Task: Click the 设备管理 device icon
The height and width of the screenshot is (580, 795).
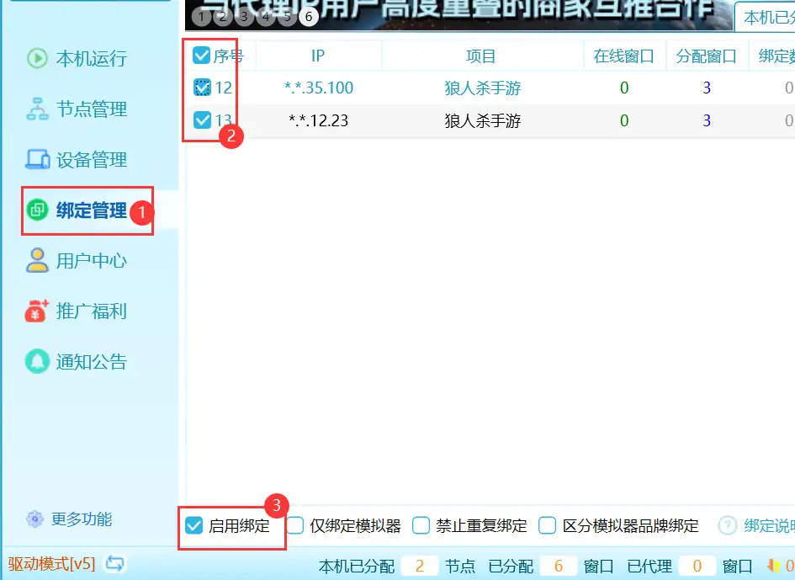Action: click(37, 159)
